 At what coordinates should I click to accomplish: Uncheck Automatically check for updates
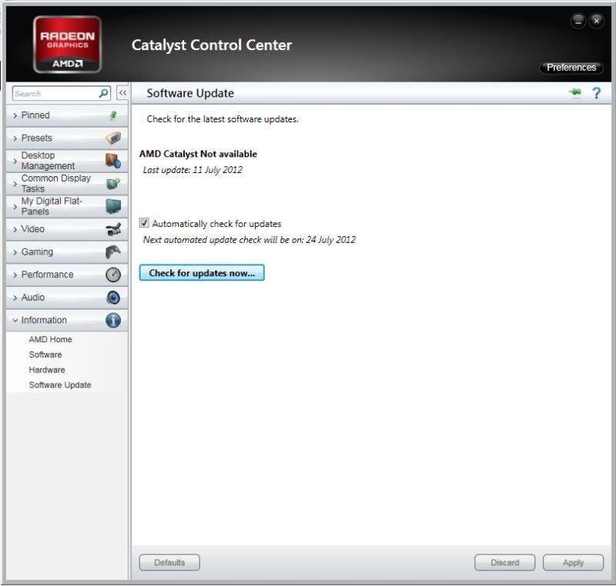(144, 224)
